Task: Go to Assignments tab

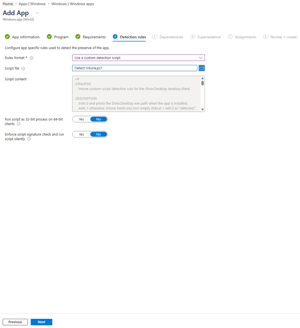Action: (242, 37)
